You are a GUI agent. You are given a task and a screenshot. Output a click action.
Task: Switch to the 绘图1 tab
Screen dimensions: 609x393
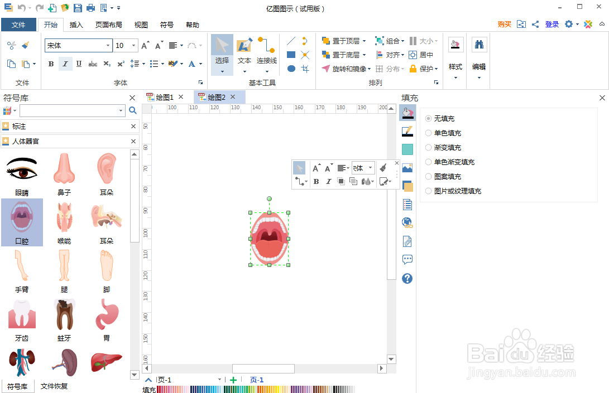[164, 96]
